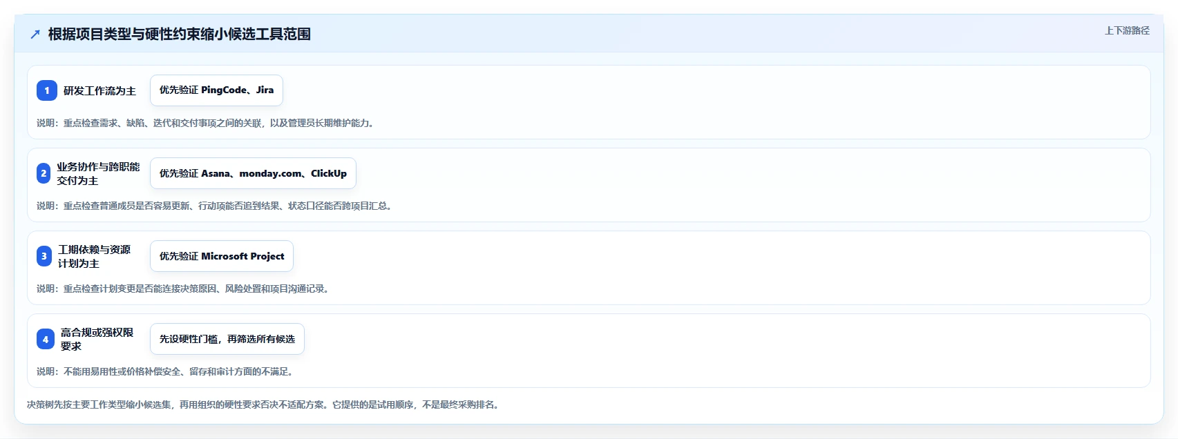Click the 业务协作与跨职能交付为主 label
Image resolution: width=1178 pixels, height=439 pixels.
pyautogui.click(x=98, y=173)
